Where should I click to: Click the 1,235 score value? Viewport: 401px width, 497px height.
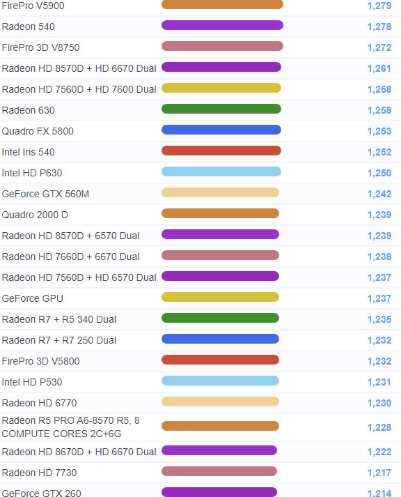coord(379,319)
